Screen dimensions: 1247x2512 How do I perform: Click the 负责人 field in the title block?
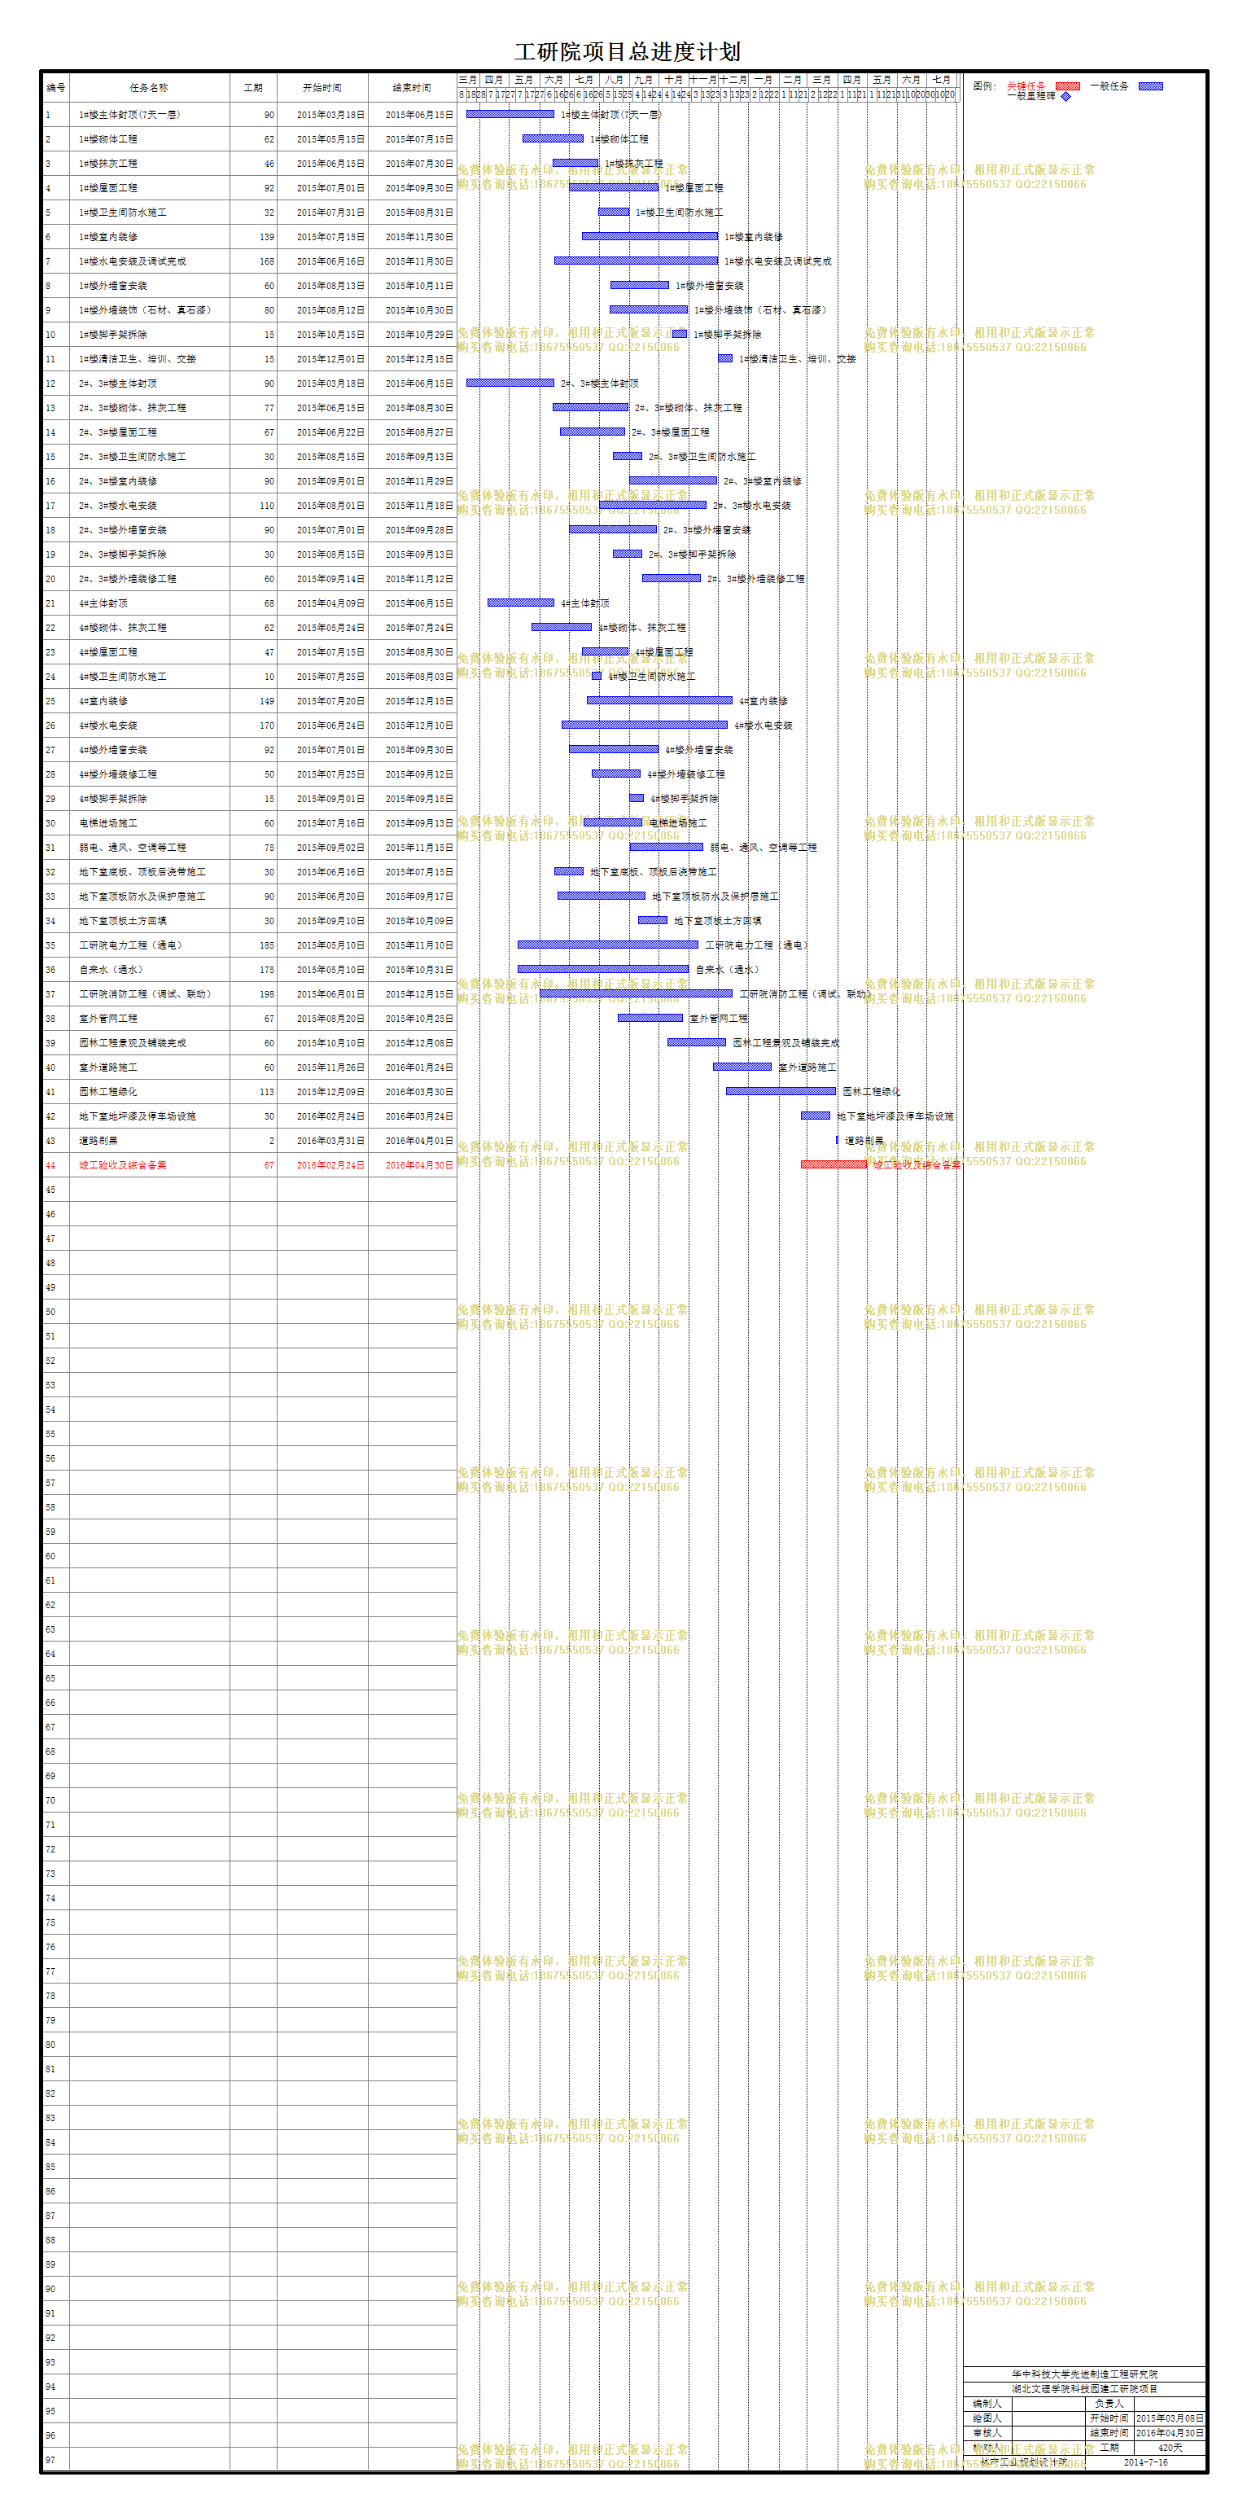[x=1109, y=2404]
